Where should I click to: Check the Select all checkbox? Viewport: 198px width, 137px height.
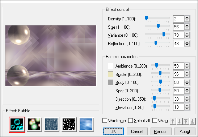click(x=131, y=121)
